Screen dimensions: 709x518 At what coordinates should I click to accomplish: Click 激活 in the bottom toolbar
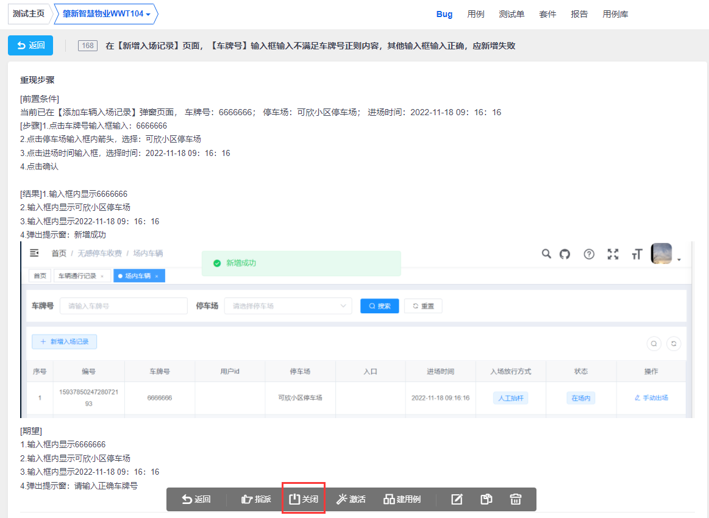(351, 499)
